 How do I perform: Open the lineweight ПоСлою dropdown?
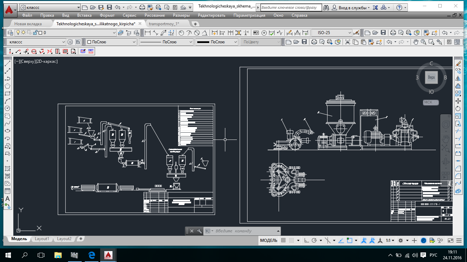[236, 42]
